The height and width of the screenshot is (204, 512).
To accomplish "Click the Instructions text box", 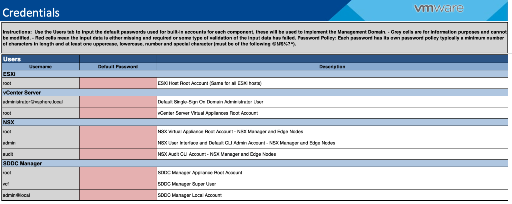I will (255, 37).
